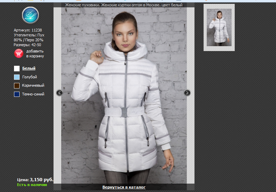The height and width of the screenshot is (192, 276).
Task: Click the 'добавить в корзину' text link
Action: pyautogui.click(x=35, y=54)
